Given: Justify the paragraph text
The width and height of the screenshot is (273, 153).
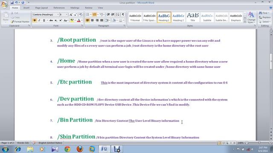Looking at the screenshot, I should pyautogui.click(x=102, y=20).
